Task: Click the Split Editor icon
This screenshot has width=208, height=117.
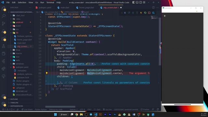Action: coord(153,7)
